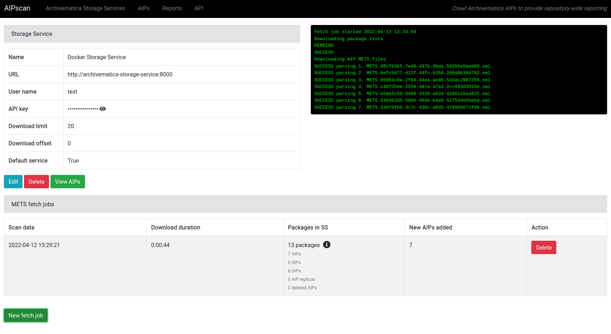Click the New AIPs added column header

(x=431, y=227)
